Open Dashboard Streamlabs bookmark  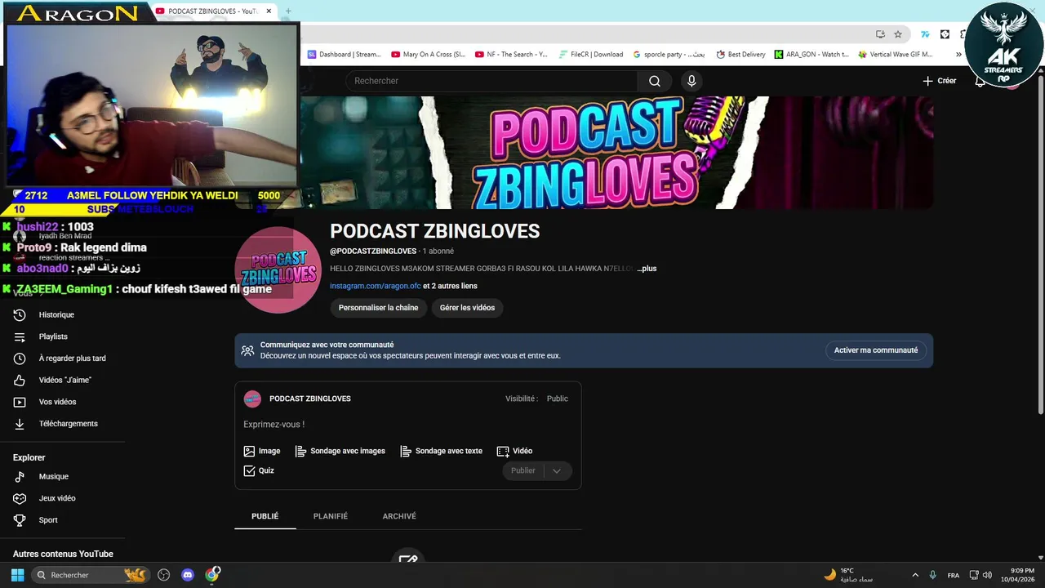[344, 55]
